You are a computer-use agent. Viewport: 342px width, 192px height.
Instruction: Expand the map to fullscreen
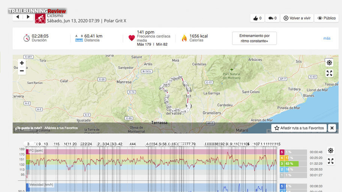point(329,73)
